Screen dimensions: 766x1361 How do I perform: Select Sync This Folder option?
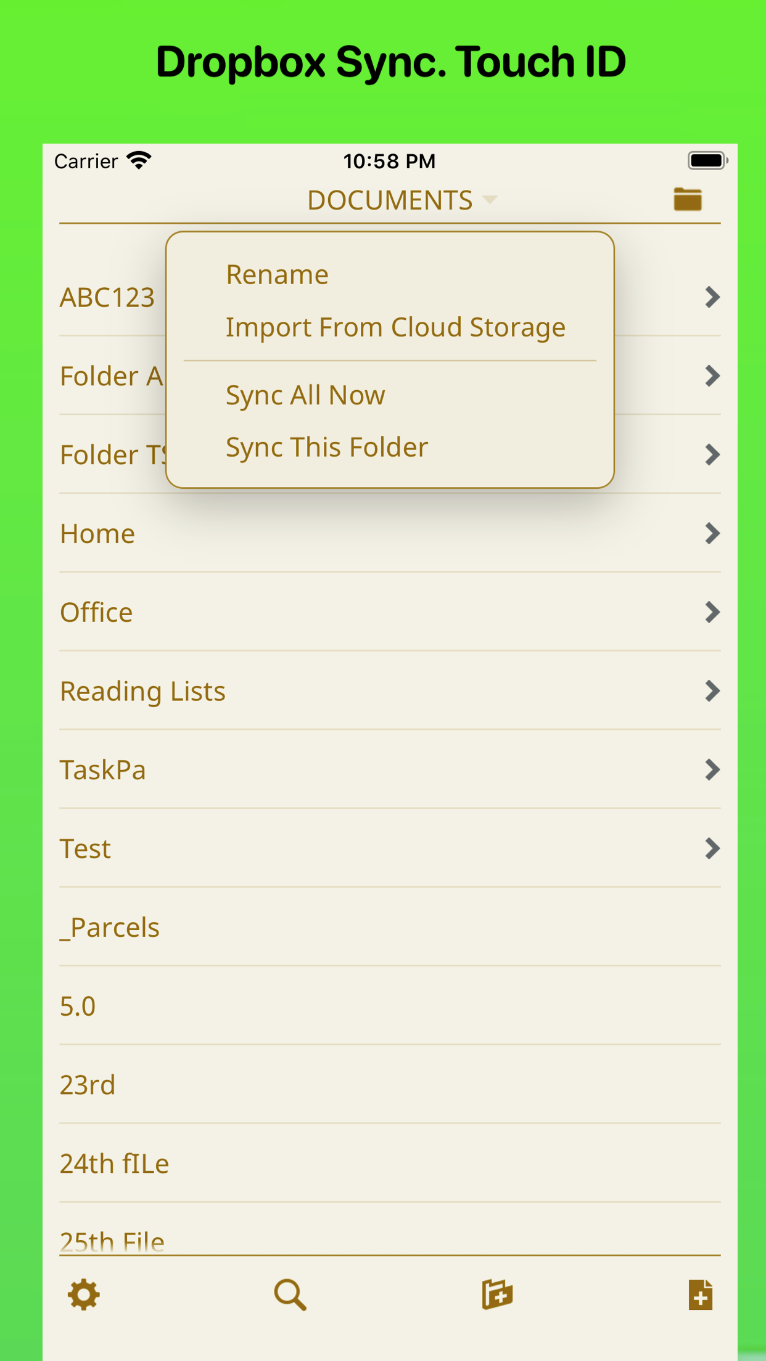[327, 448]
